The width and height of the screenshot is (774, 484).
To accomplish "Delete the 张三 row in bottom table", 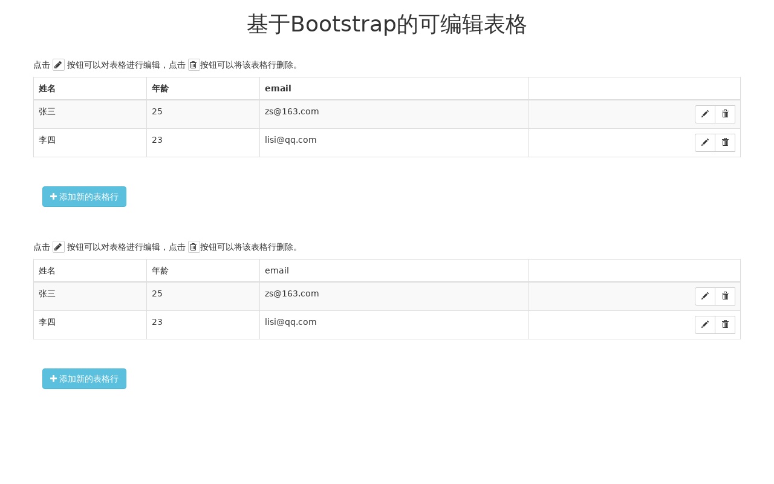I will pyautogui.click(x=725, y=296).
